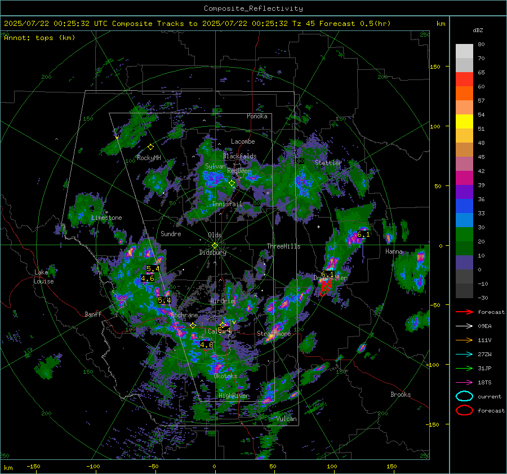Click the Airdrie town label
This screenshot has height=474, width=507.
coord(222,301)
